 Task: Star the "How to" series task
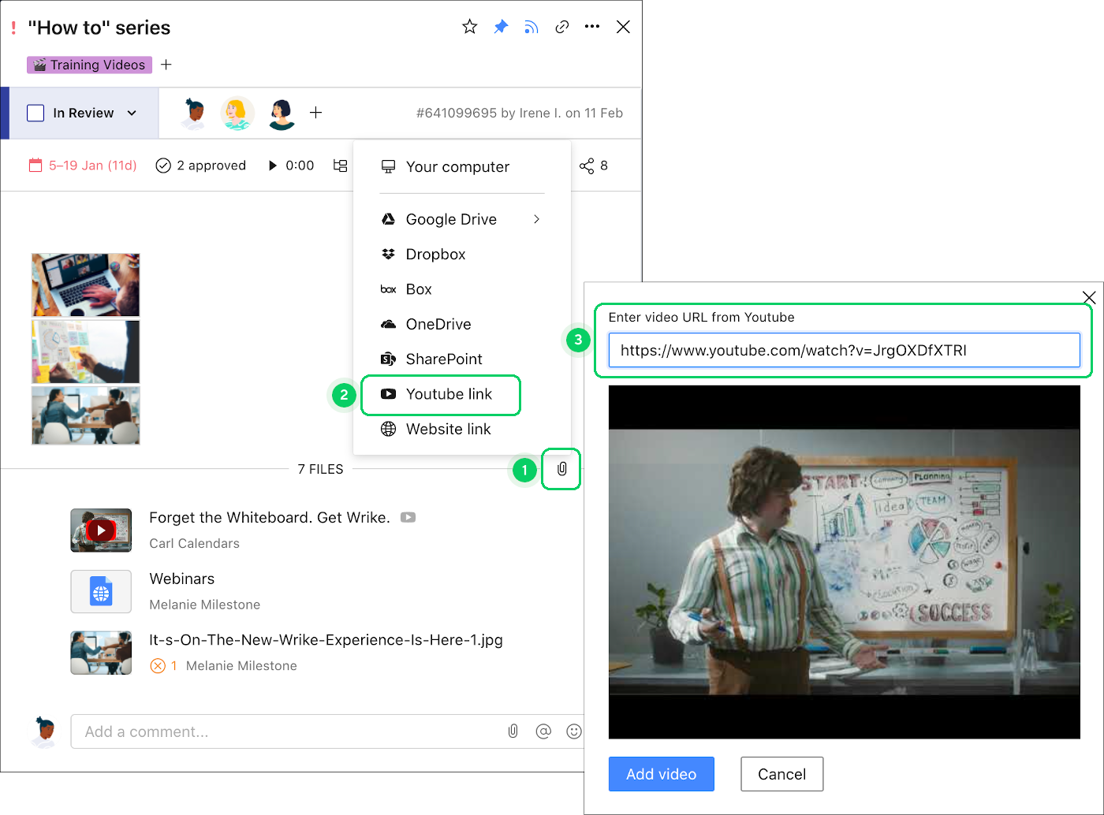470,27
